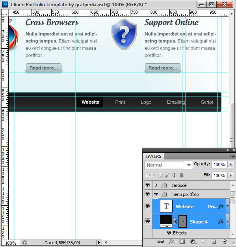
Task: Click Emailing item in canvas menu
Action: (176, 102)
